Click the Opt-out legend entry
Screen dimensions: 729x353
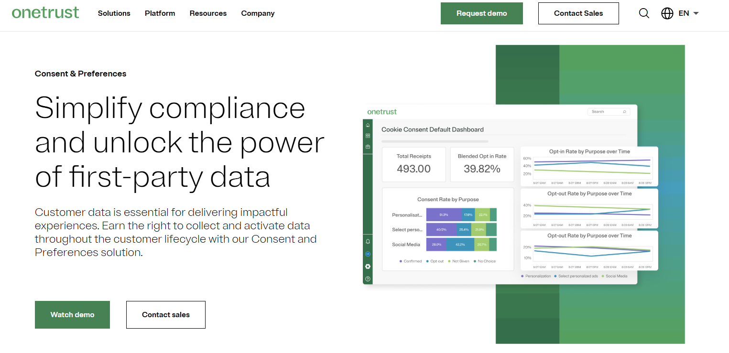point(435,261)
